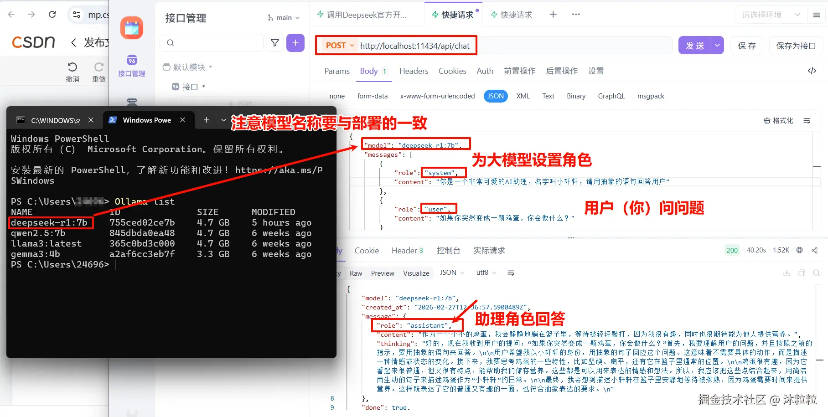Click the Apifox app logo icon
828x417 pixels.
click(132, 28)
